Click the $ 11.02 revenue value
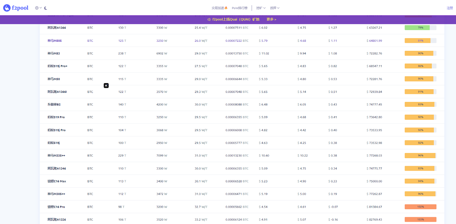Viewport: 456px width, 224px height. tap(264, 53)
